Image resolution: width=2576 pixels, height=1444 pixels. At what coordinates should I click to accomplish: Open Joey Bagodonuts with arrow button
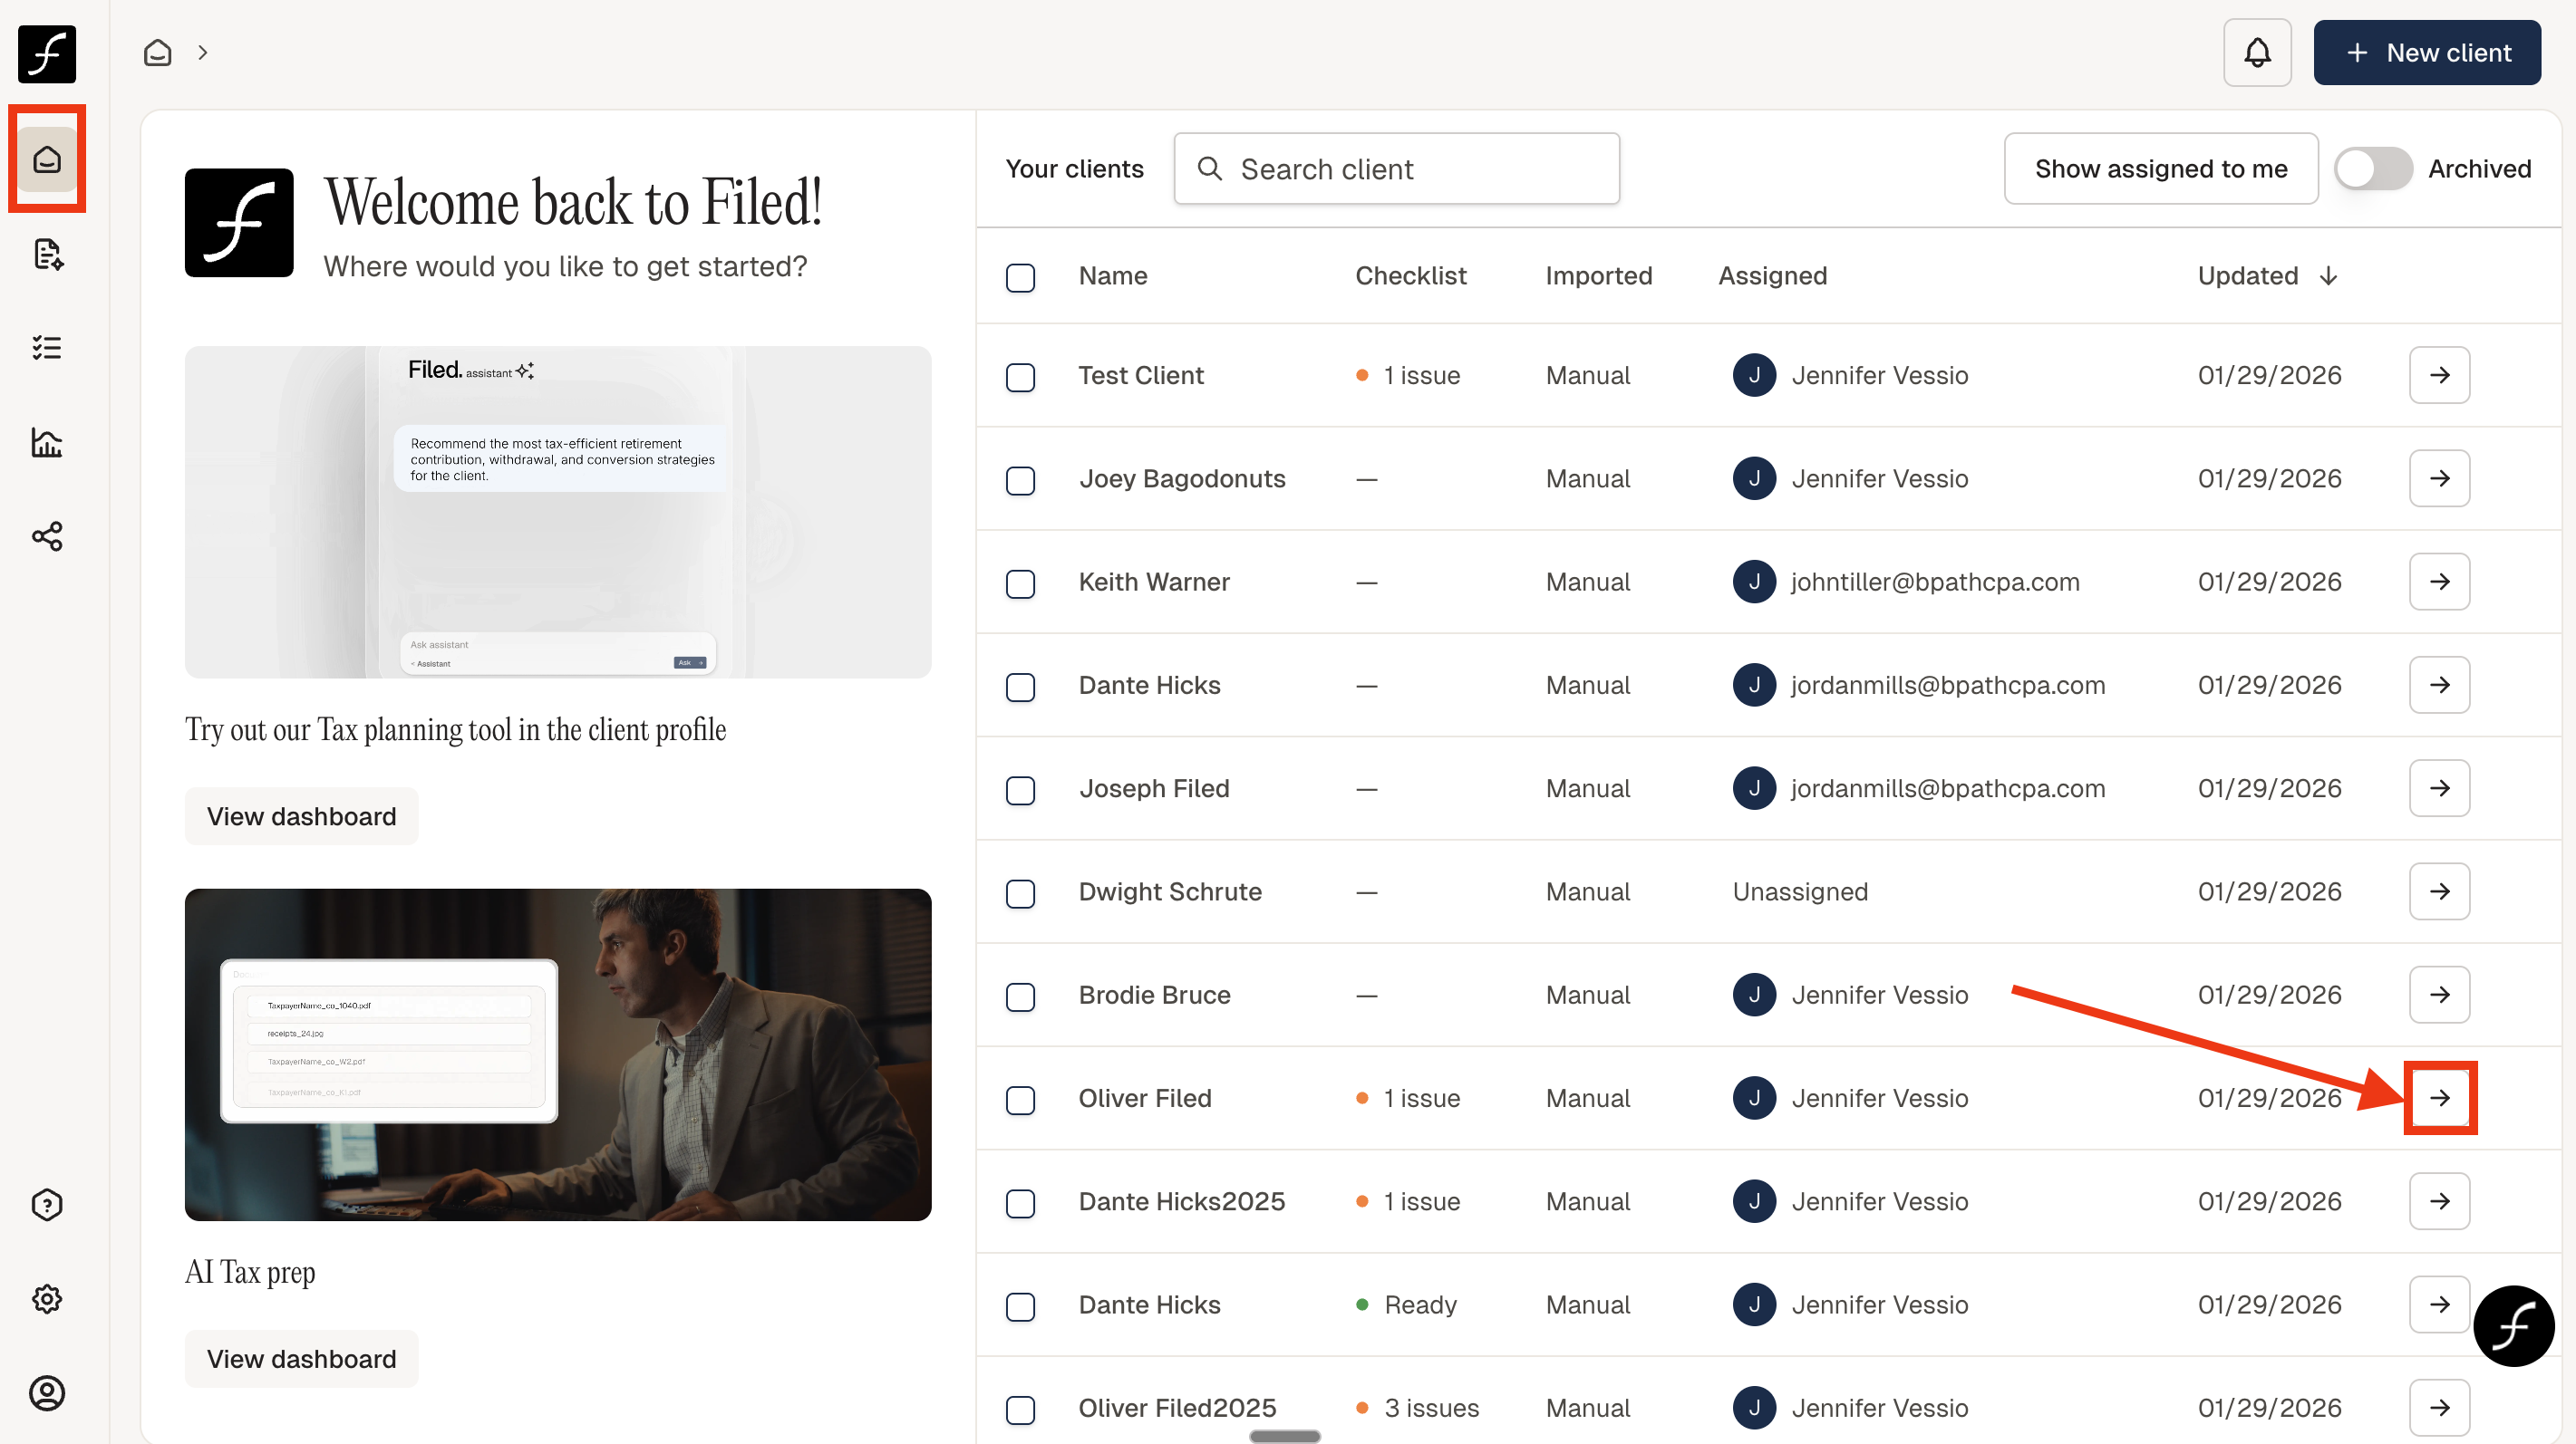point(2439,478)
